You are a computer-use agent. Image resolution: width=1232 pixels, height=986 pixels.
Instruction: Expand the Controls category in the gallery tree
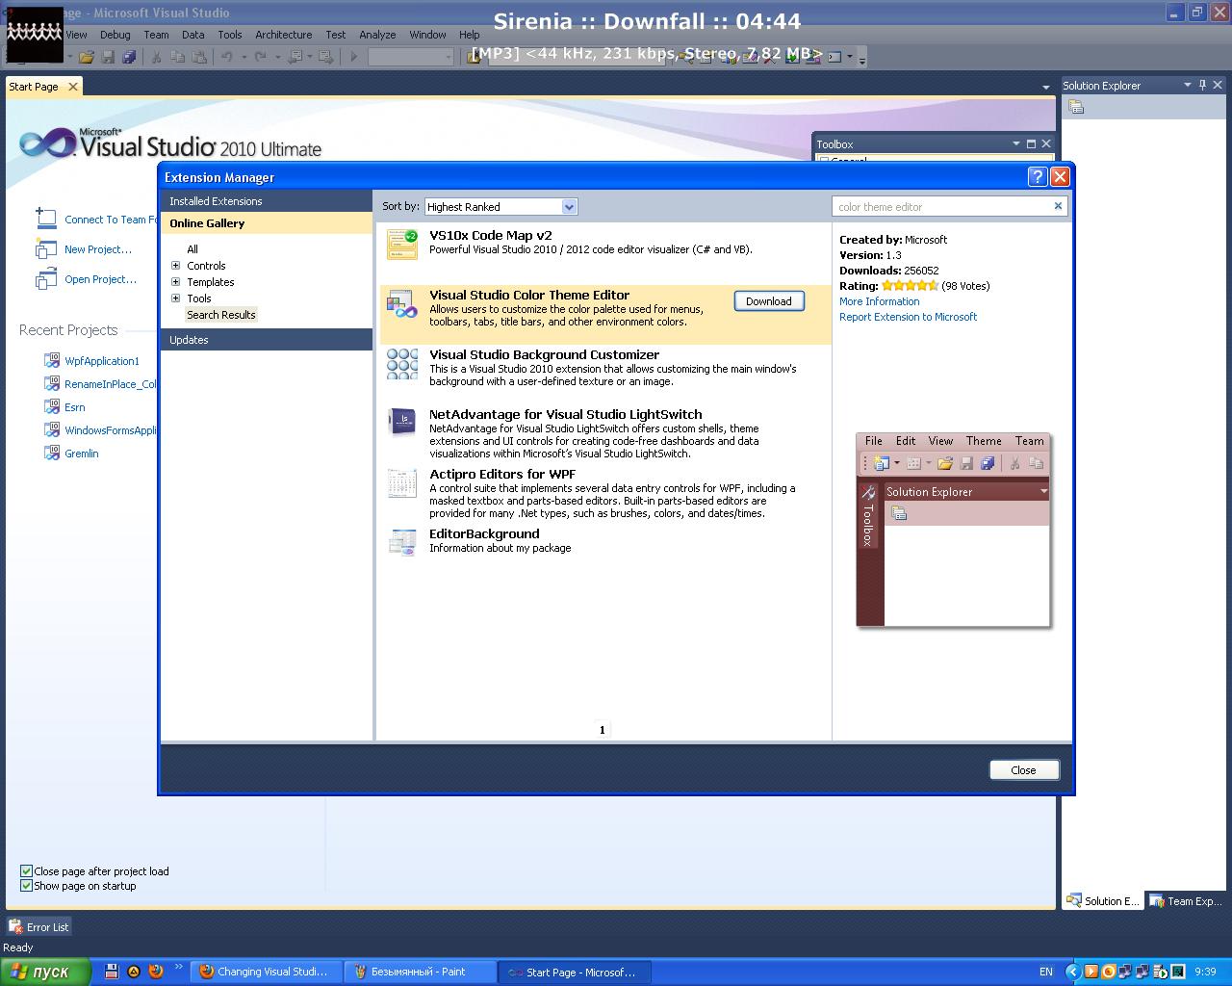[x=176, y=266]
